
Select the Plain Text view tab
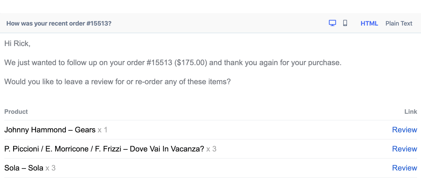tap(399, 23)
